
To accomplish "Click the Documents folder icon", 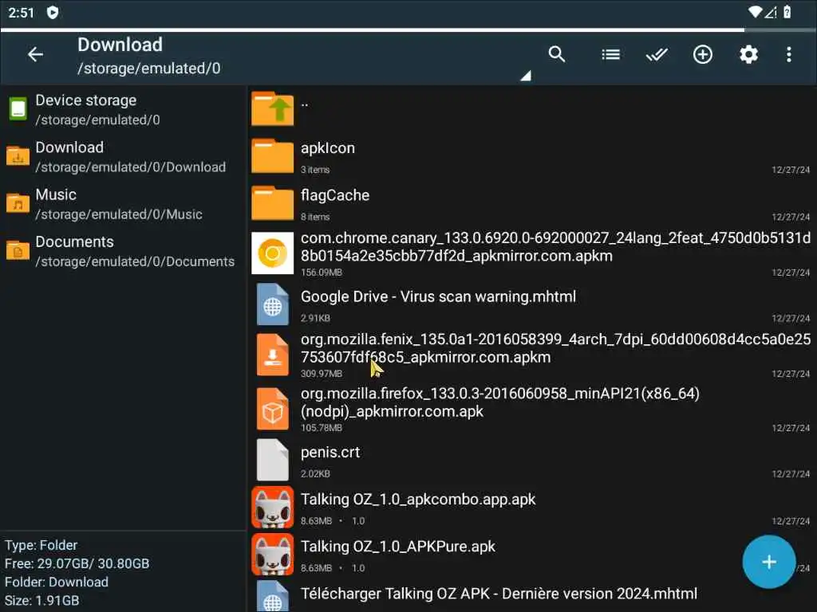I will coord(18,250).
